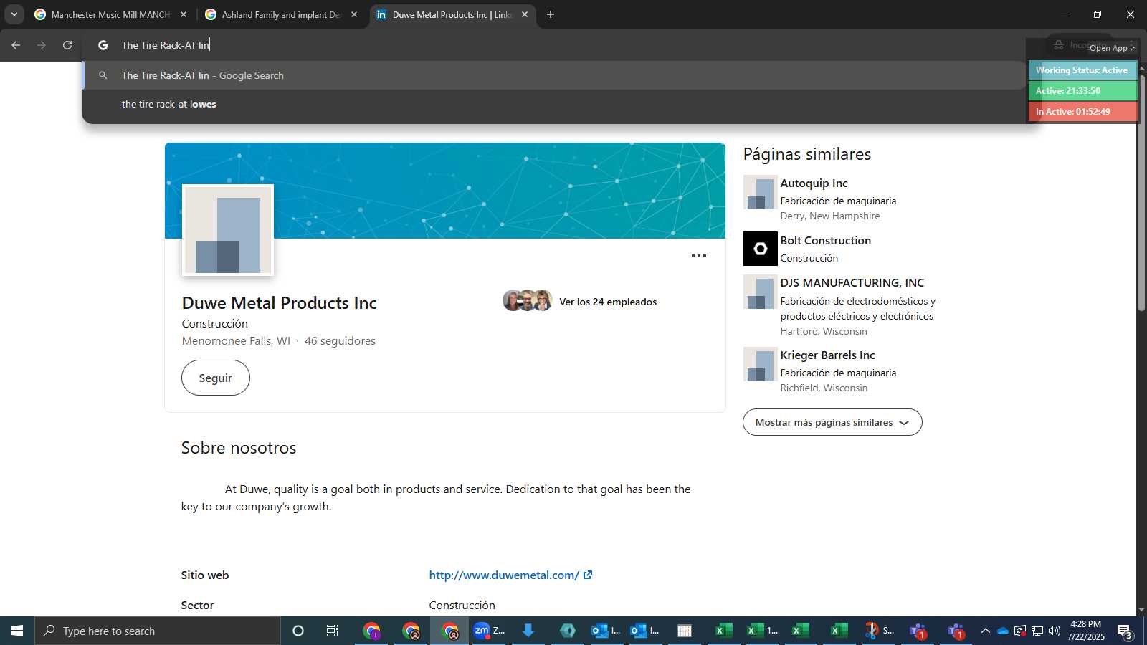
Task: Click the employee profile photos cluster
Action: 528,300
